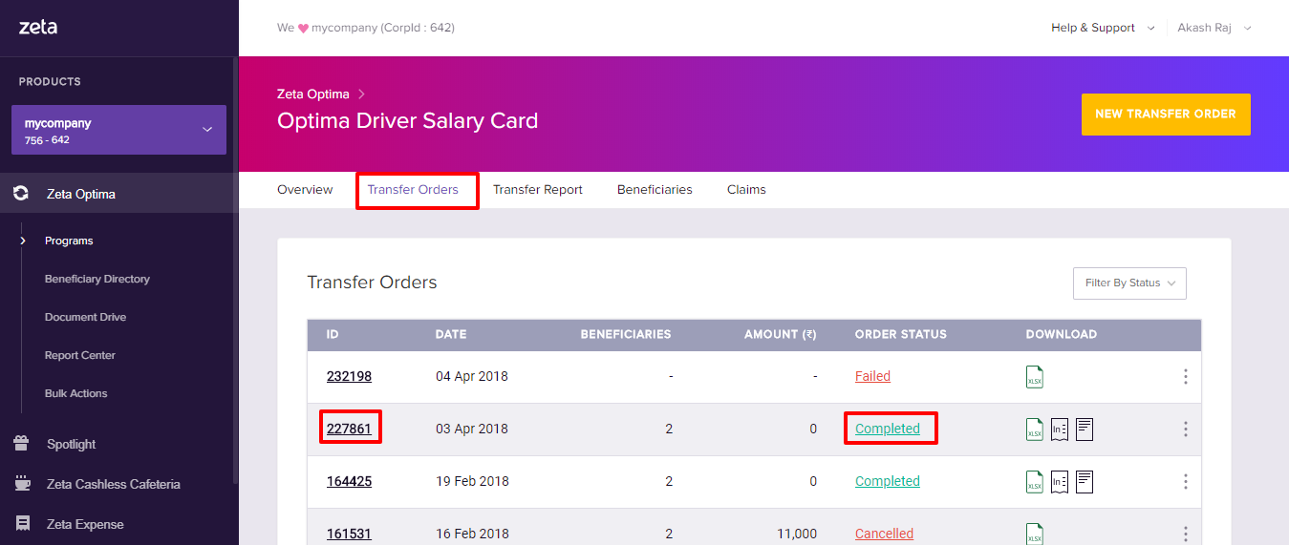Click the Zeta Cashless Cafeteria cup icon
Screen dimensions: 1289x545
tap(21, 484)
